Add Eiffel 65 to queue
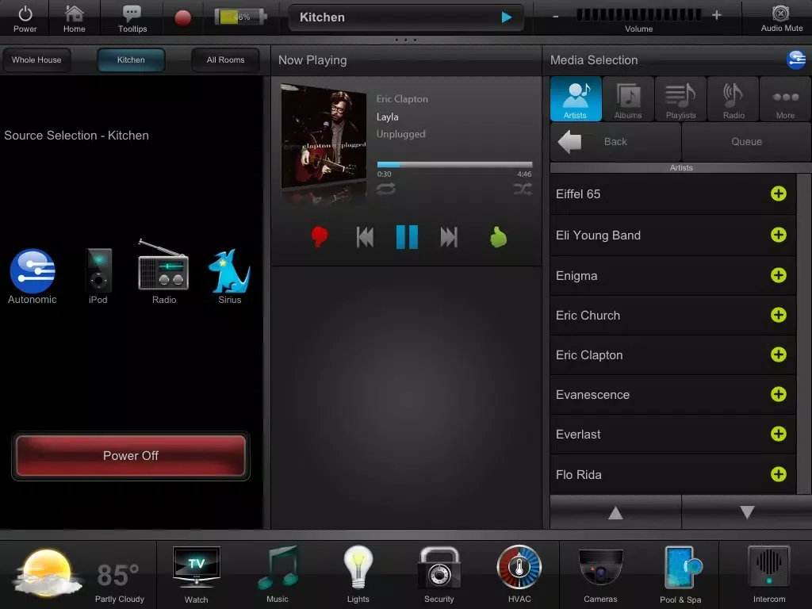This screenshot has width=812, height=609. (x=779, y=193)
